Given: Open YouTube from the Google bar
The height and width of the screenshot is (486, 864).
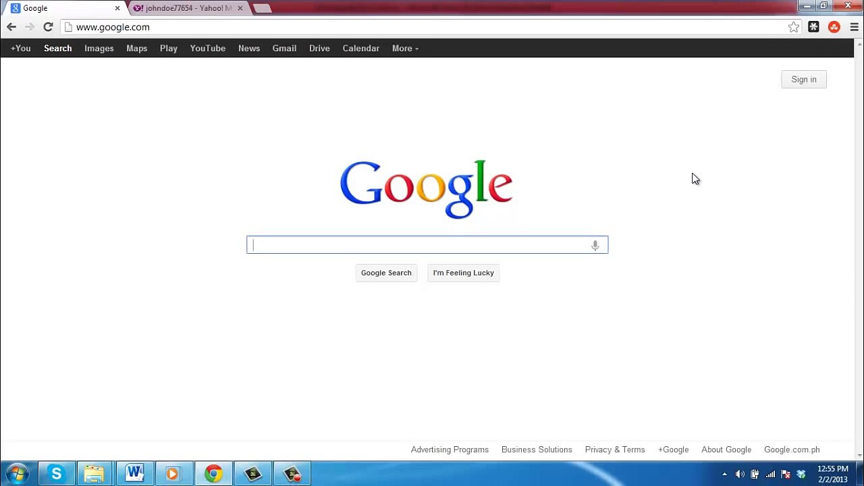Looking at the screenshot, I should coord(207,49).
